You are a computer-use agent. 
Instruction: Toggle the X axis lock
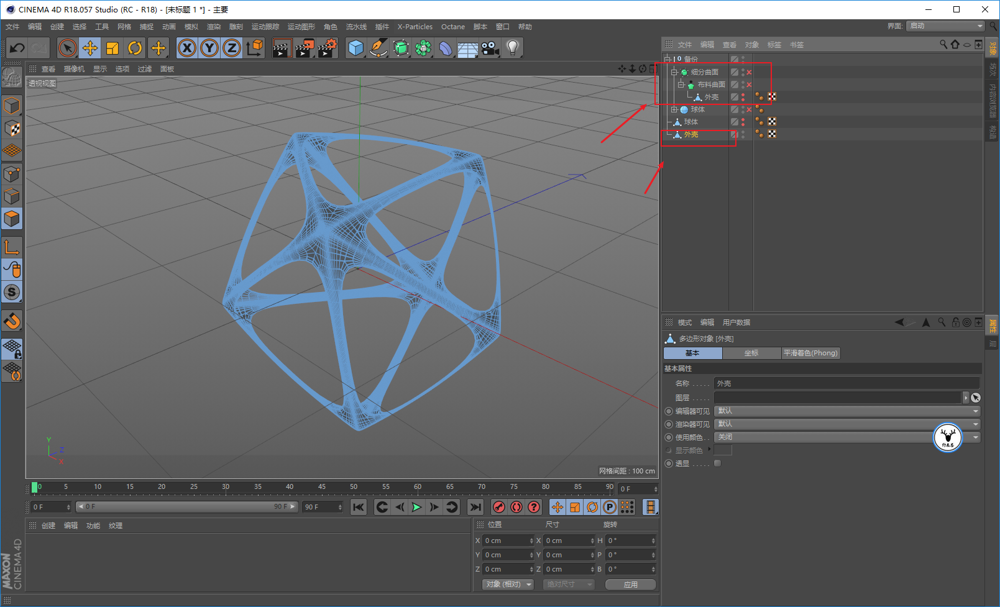coord(187,48)
